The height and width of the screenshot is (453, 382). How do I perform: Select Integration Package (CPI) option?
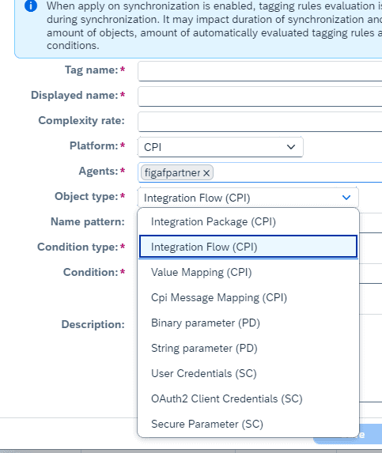tap(248, 222)
